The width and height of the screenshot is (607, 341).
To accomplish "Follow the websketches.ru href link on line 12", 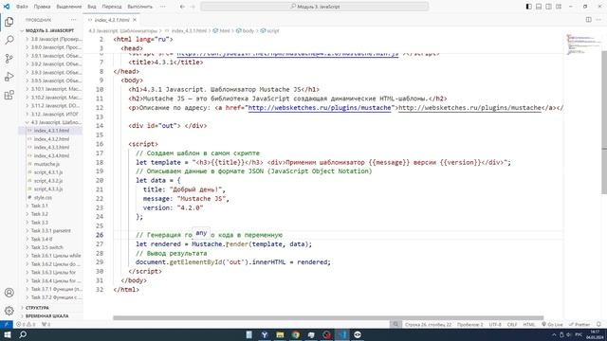I will pyautogui.click(x=320, y=107).
